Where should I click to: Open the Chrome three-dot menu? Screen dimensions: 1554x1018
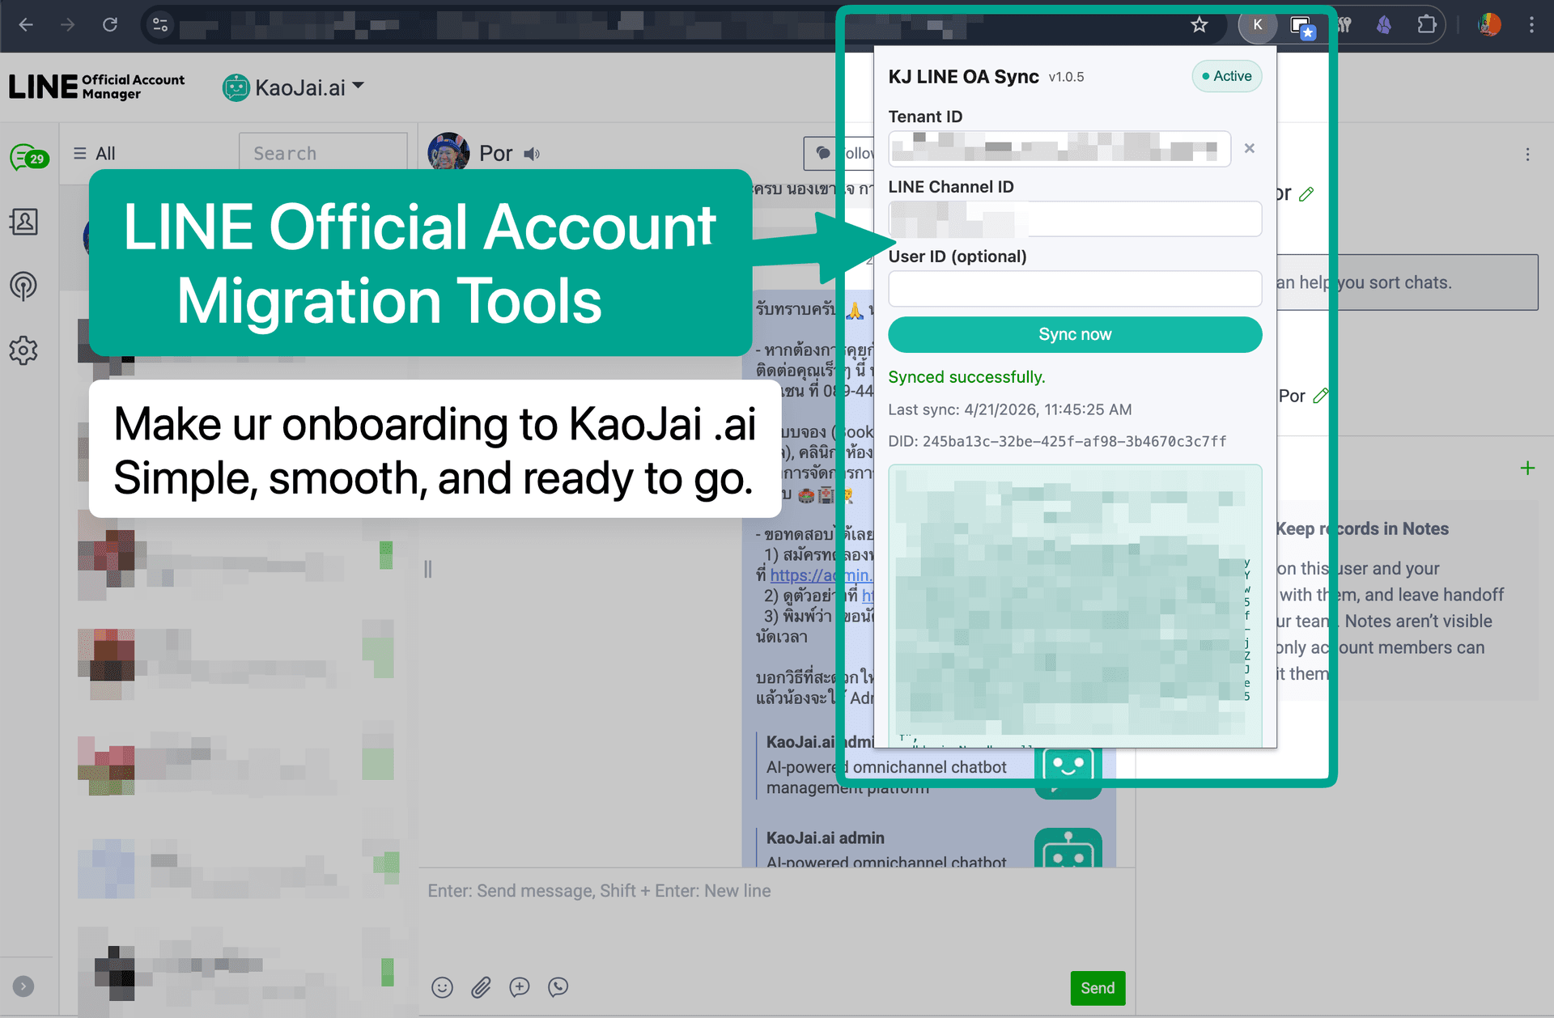click(x=1531, y=25)
